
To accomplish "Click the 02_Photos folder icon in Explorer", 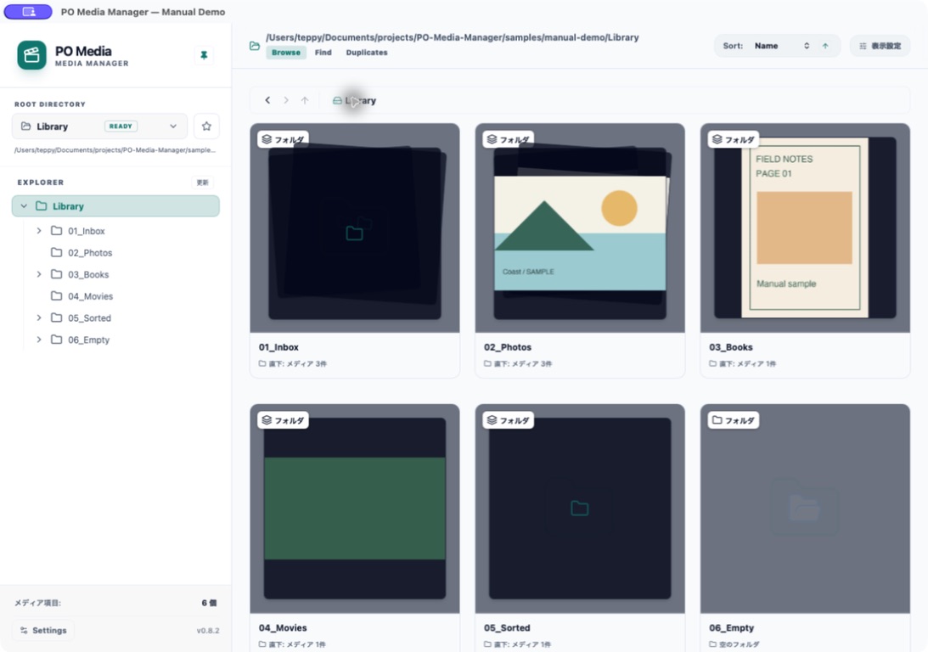I will (56, 253).
